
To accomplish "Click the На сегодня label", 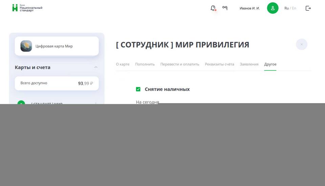I will [148, 102].
